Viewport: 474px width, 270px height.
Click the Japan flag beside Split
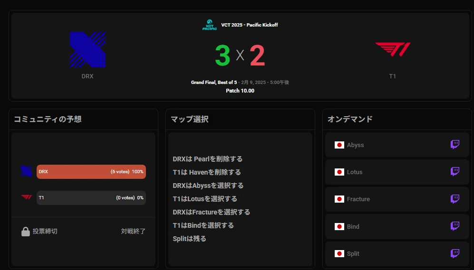point(339,254)
